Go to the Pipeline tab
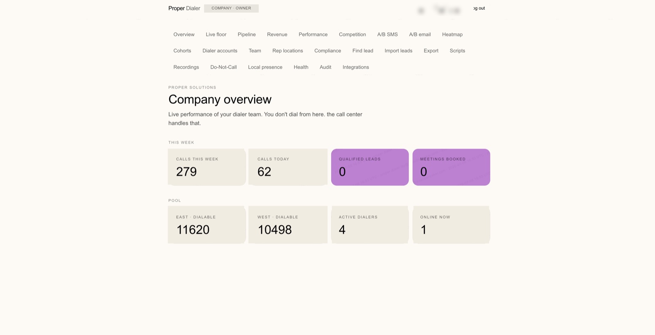 click(x=246, y=34)
